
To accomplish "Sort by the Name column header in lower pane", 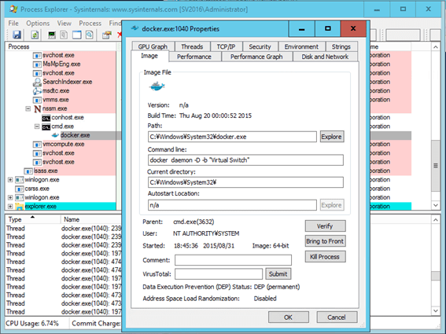I will pyautogui.click(x=91, y=219).
